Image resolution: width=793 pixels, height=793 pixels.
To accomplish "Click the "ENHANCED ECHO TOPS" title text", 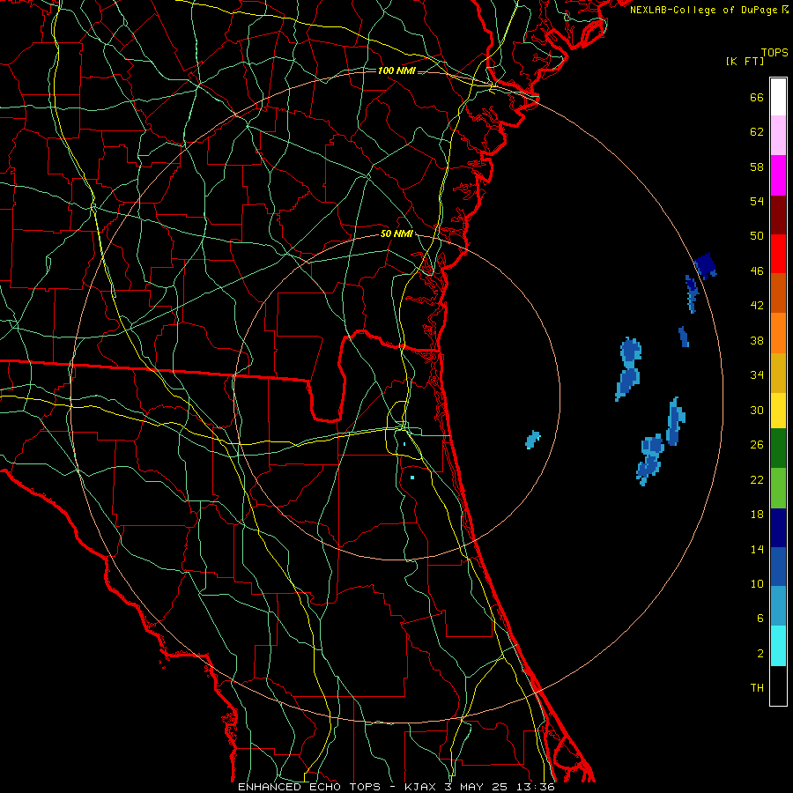I will click(309, 787).
